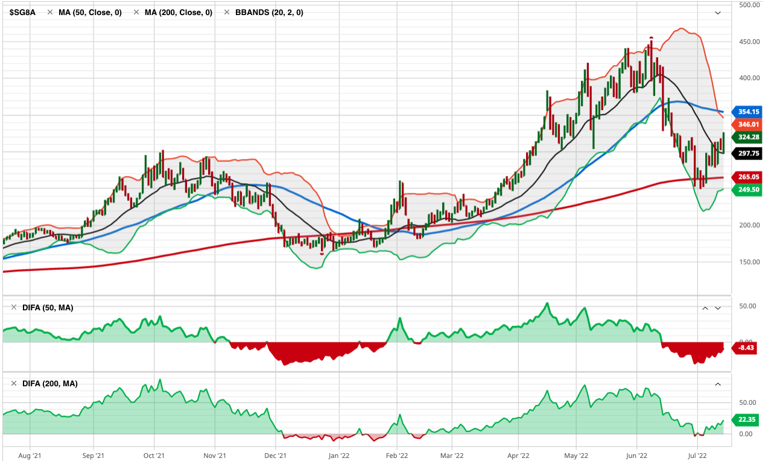Close the DIFA (50, MA) panel
The width and height of the screenshot is (771, 461).
click(14, 308)
